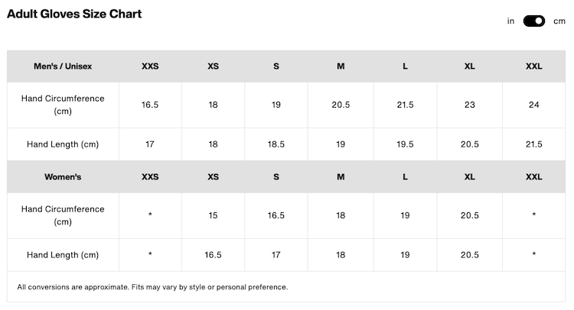
Task: Click Women's S hand length value 17
Action: 276,255
